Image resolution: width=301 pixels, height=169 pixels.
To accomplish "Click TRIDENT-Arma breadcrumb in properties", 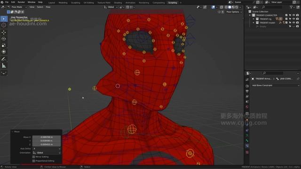I will click(263, 79).
